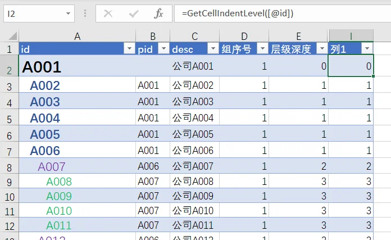Viewport: 391px width, 240px height.
Task: Open the desc column filter dropdown
Action: (x=213, y=48)
